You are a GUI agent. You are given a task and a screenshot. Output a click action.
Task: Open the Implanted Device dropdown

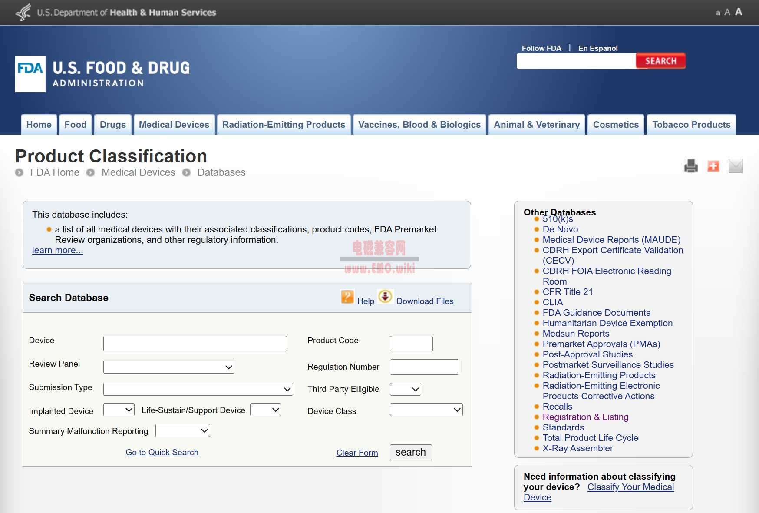[x=119, y=410]
